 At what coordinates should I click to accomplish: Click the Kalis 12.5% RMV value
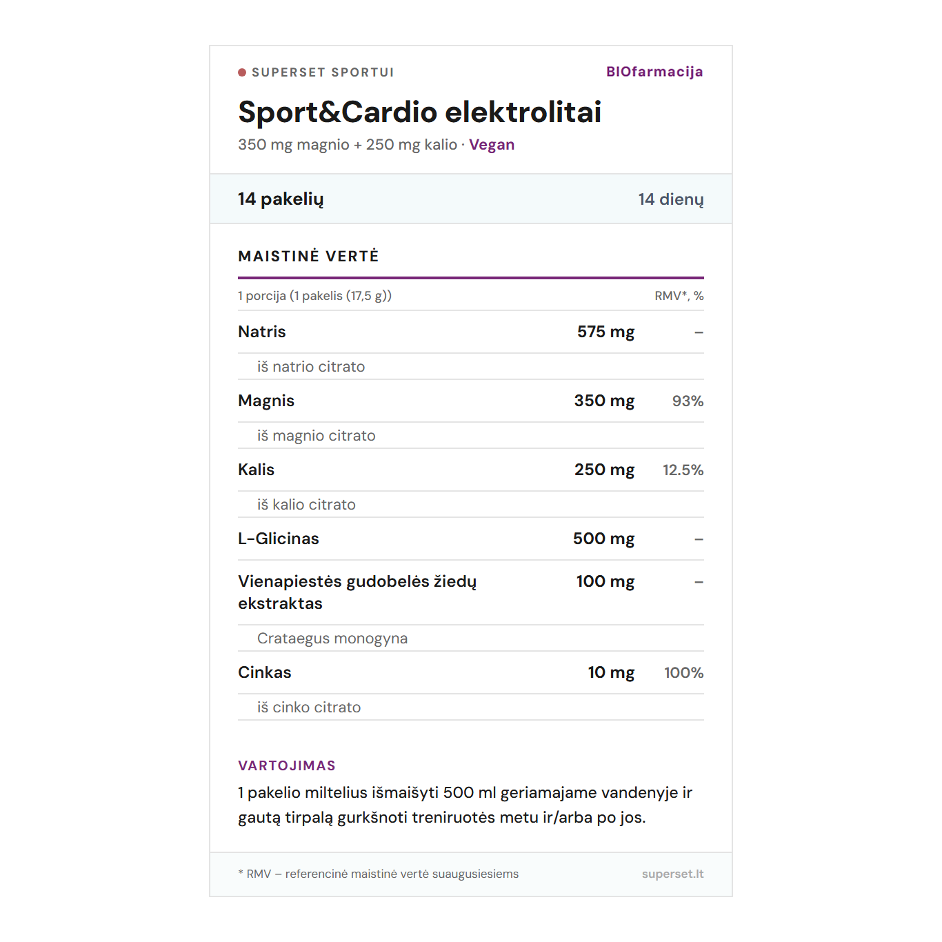(683, 470)
